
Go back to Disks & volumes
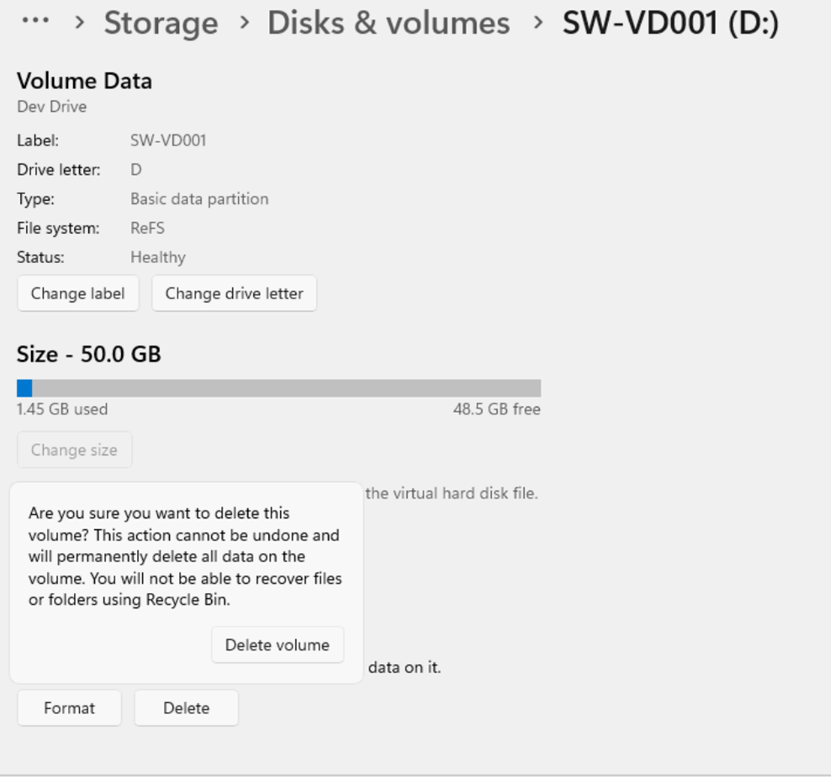point(389,23)
